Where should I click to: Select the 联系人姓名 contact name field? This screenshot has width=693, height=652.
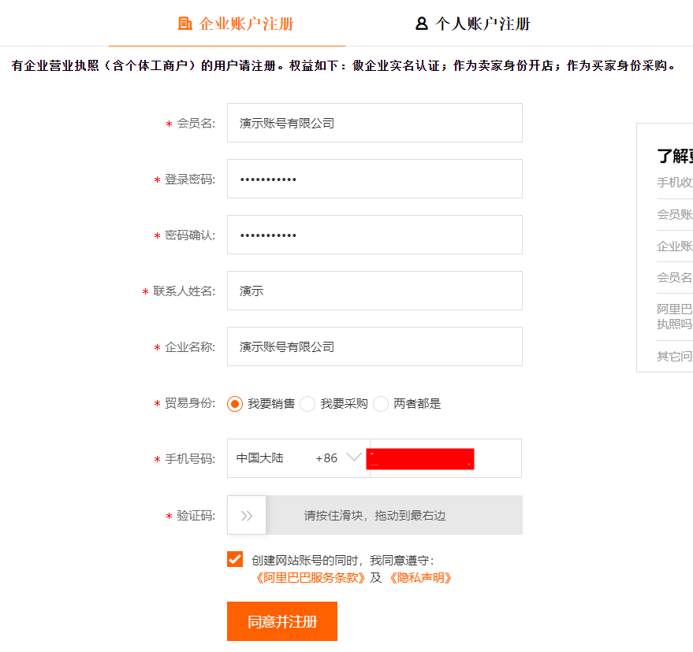[x=374, y=291]
